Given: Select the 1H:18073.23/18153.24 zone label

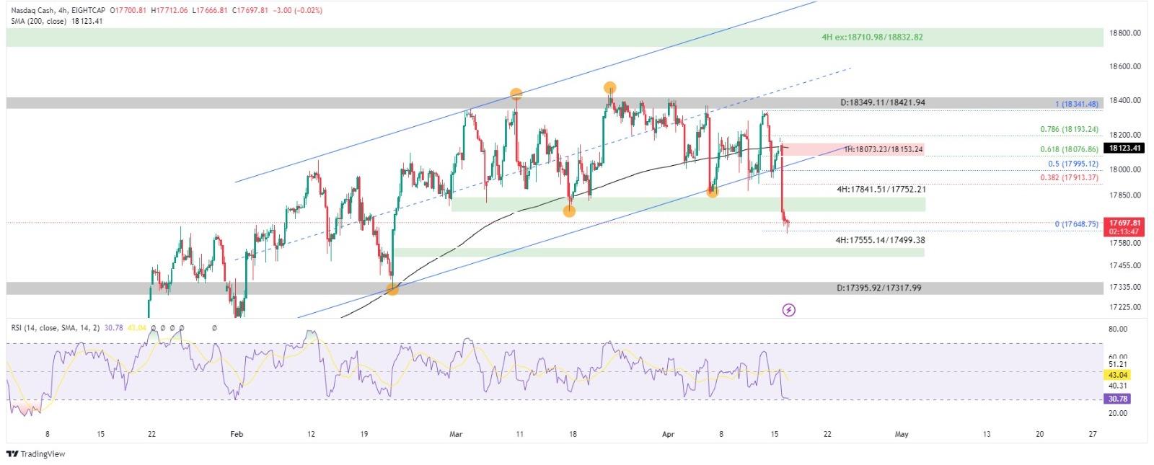Looking at the screenshot, I should click(884, 149).
